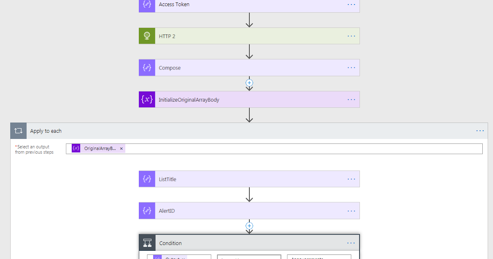
Task: Open the Access Token ellipsis menu
Action: [x=351, y=5]
